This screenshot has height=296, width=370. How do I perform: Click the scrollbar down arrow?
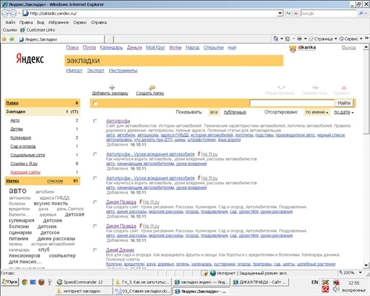366,265
